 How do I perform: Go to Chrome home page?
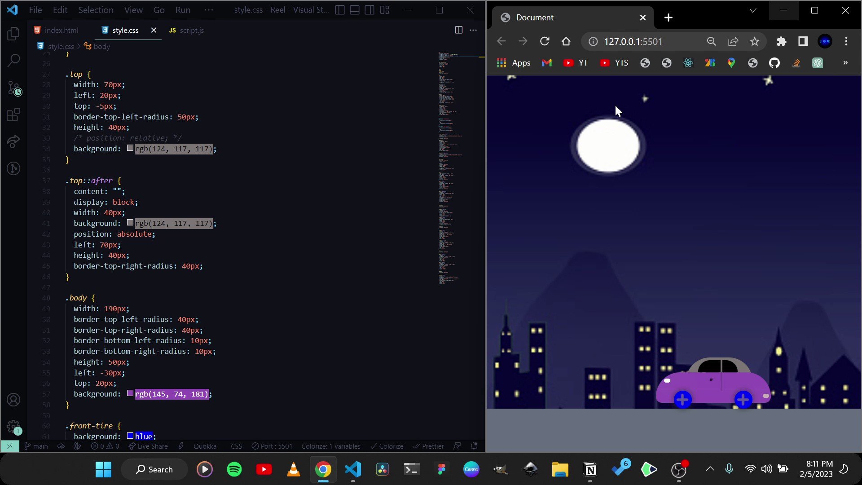[566, 41]
